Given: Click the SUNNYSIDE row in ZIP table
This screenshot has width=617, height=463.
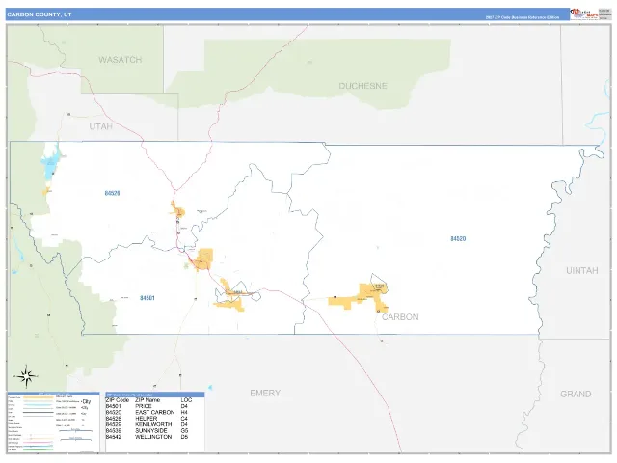Looking at the screenshot, I should click(148, 431).
